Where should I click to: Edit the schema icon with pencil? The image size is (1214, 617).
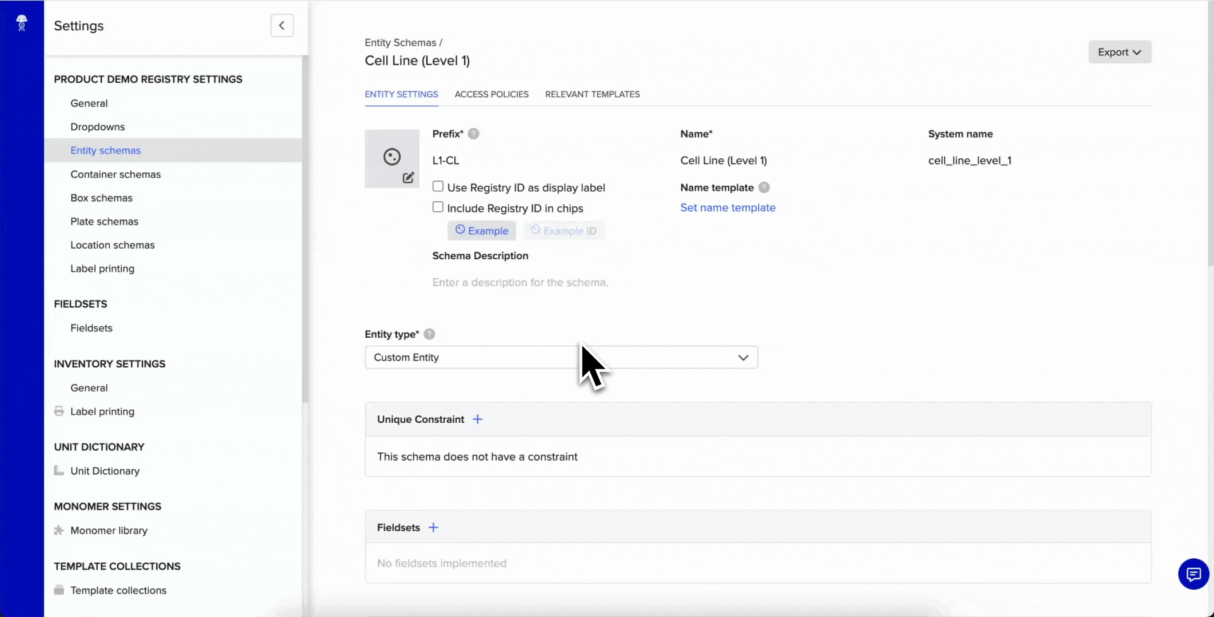pos(408,178)
